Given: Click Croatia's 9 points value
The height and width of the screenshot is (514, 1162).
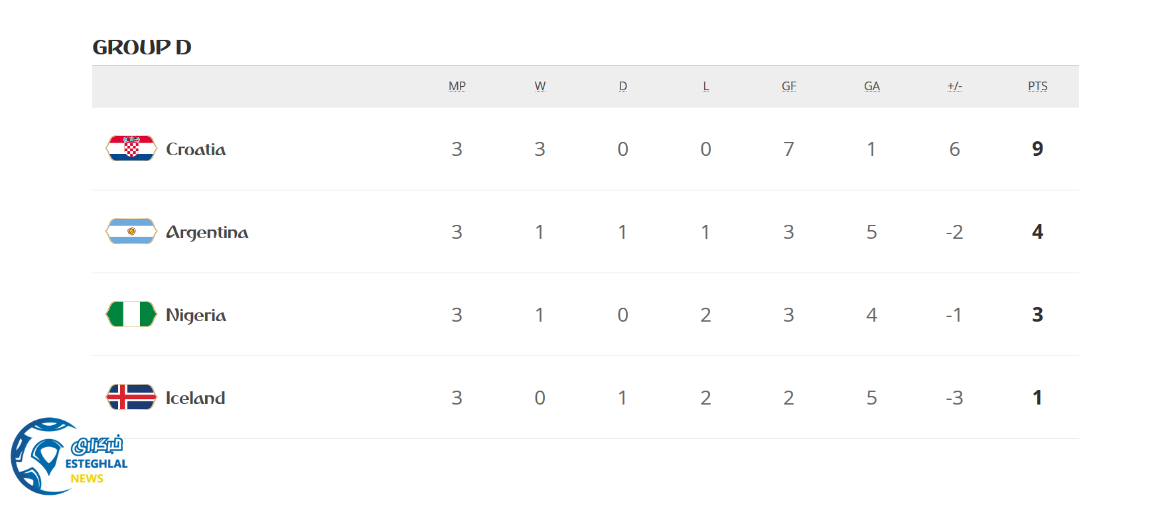Looking at the screenshot, I should pyautogui.click(x=1037, y=149).
